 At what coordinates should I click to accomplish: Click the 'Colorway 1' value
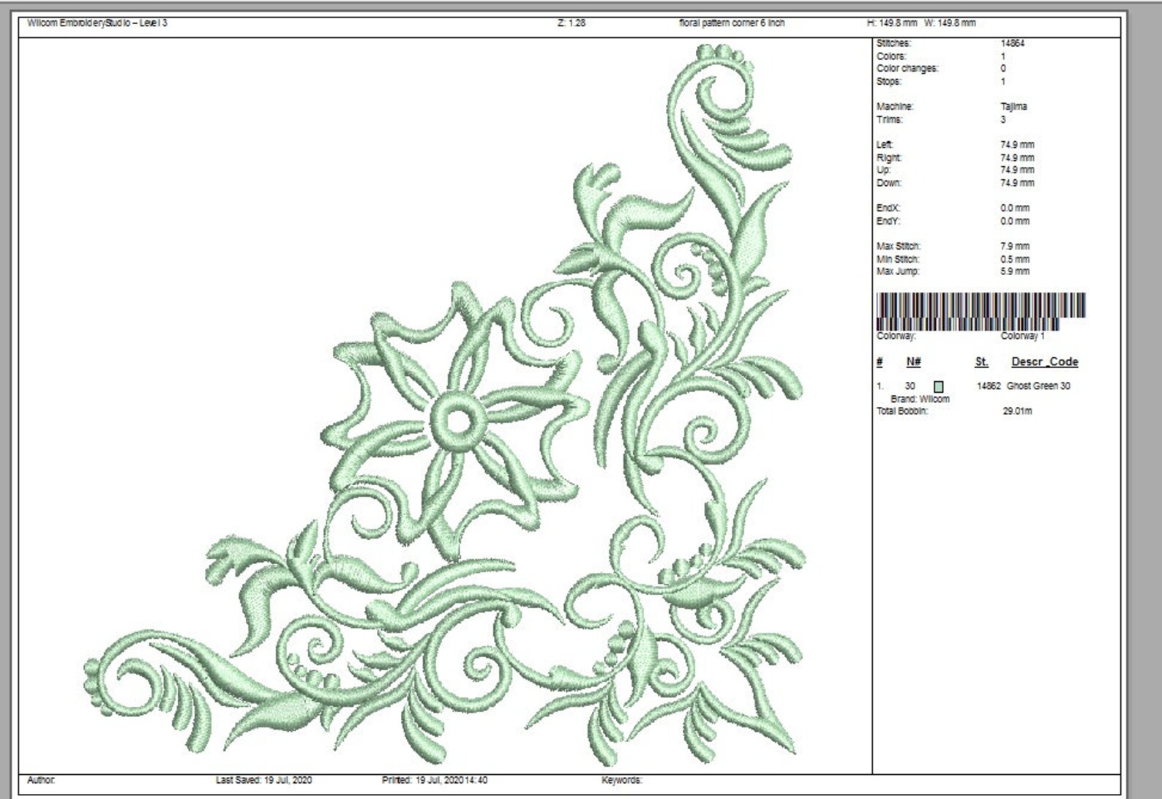tap(1022, 337)
